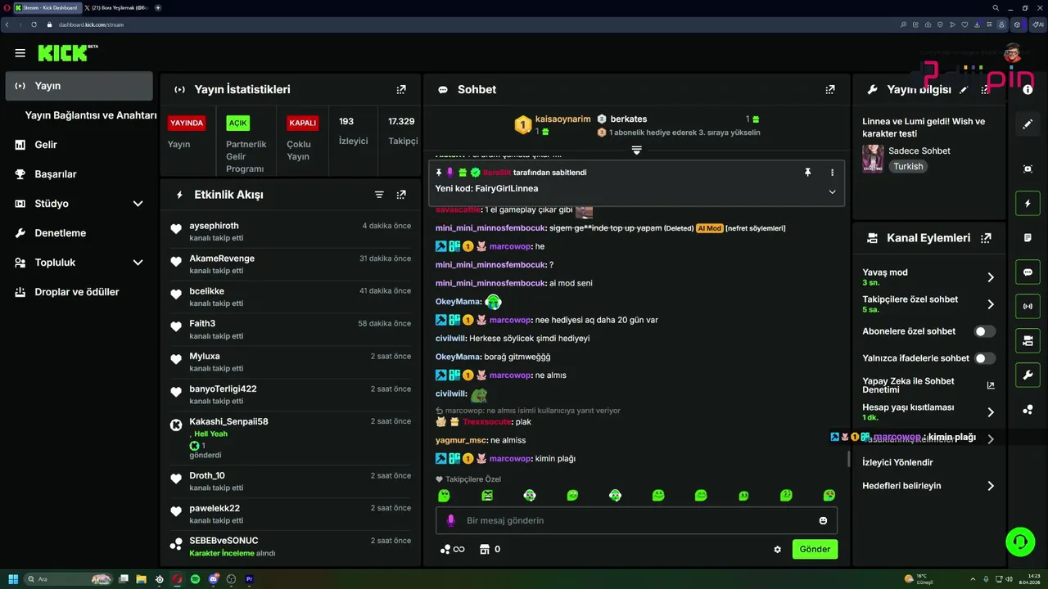This screenshot has width=1048, height=589.
Task: Select Yayın in the sidebar
Action: point(79,86)
